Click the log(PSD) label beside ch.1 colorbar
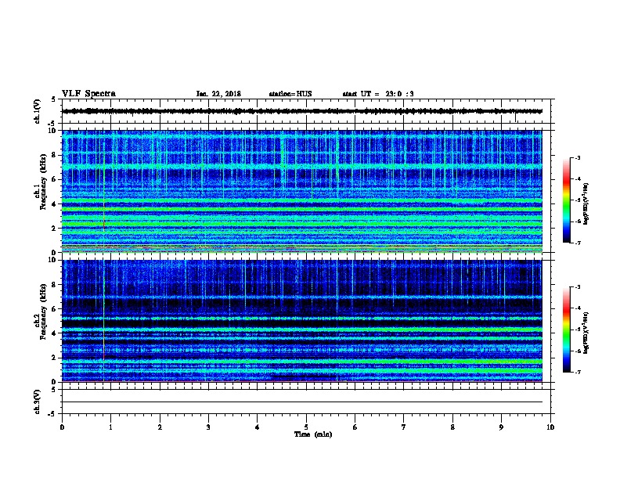620x479 pixels. pyautogui.click(x=586, y=204)
